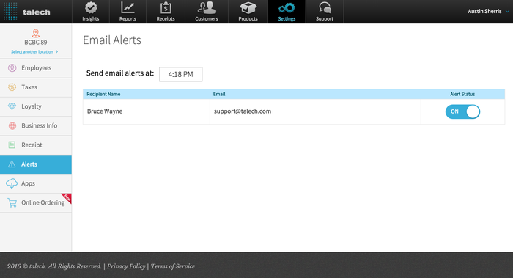Click the Receipt icon in sidebar
Image resolution: width=513 pixels, height=278 pixels.
12,145
